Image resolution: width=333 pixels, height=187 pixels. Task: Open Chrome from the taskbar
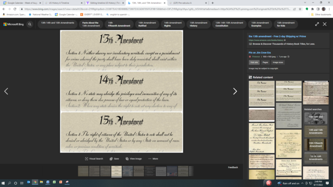35,182
